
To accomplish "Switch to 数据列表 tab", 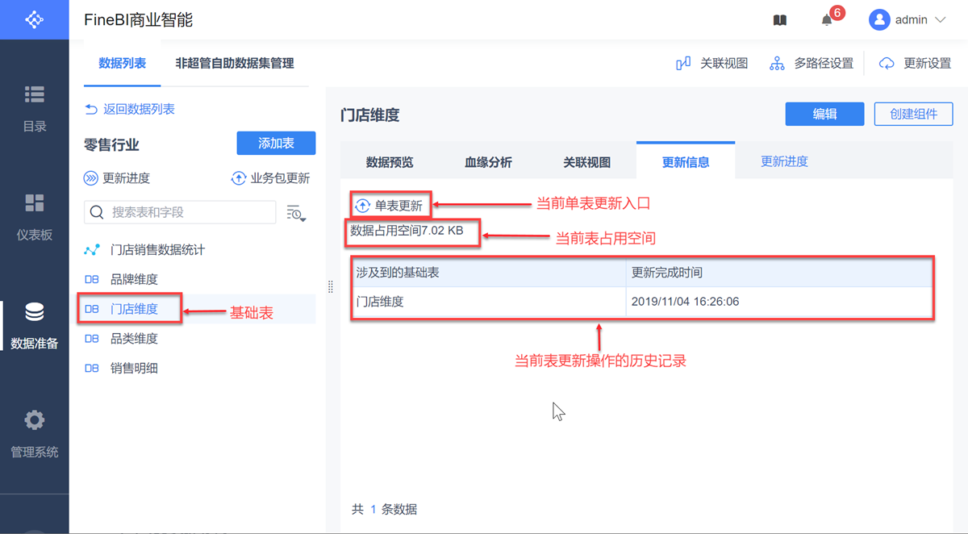I will pyautogui.click(x=122, y=63).
